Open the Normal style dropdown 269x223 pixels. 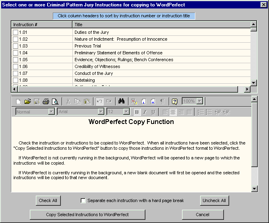51,111
